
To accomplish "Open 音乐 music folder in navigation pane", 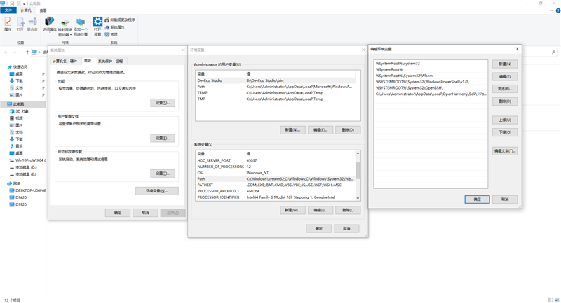I will (x=16, y=146).
